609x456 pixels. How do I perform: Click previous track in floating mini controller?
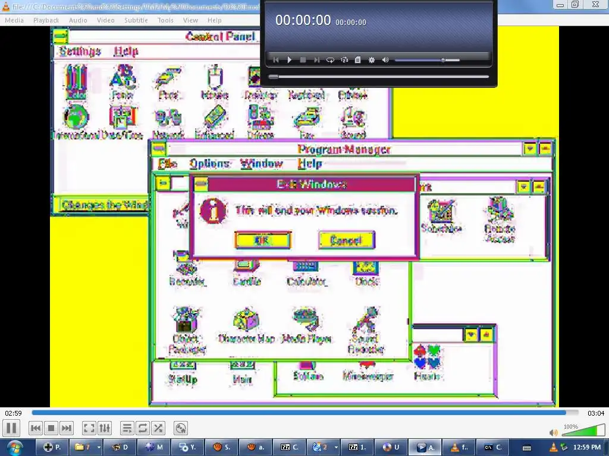(276, 60)
